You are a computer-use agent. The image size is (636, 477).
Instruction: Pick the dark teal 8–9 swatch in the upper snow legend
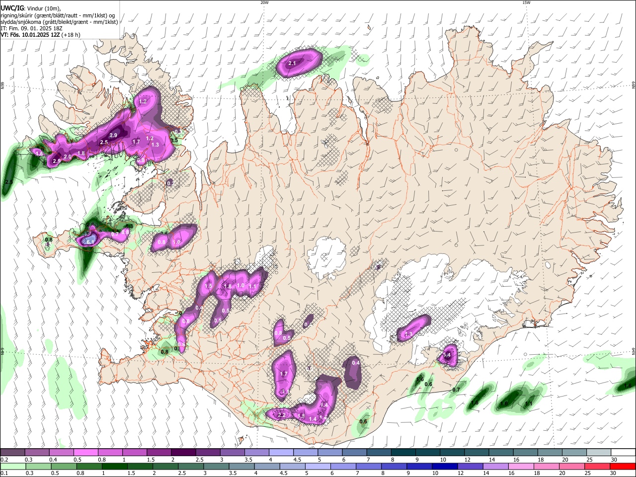pyautogui.click(x=402, y=452)
